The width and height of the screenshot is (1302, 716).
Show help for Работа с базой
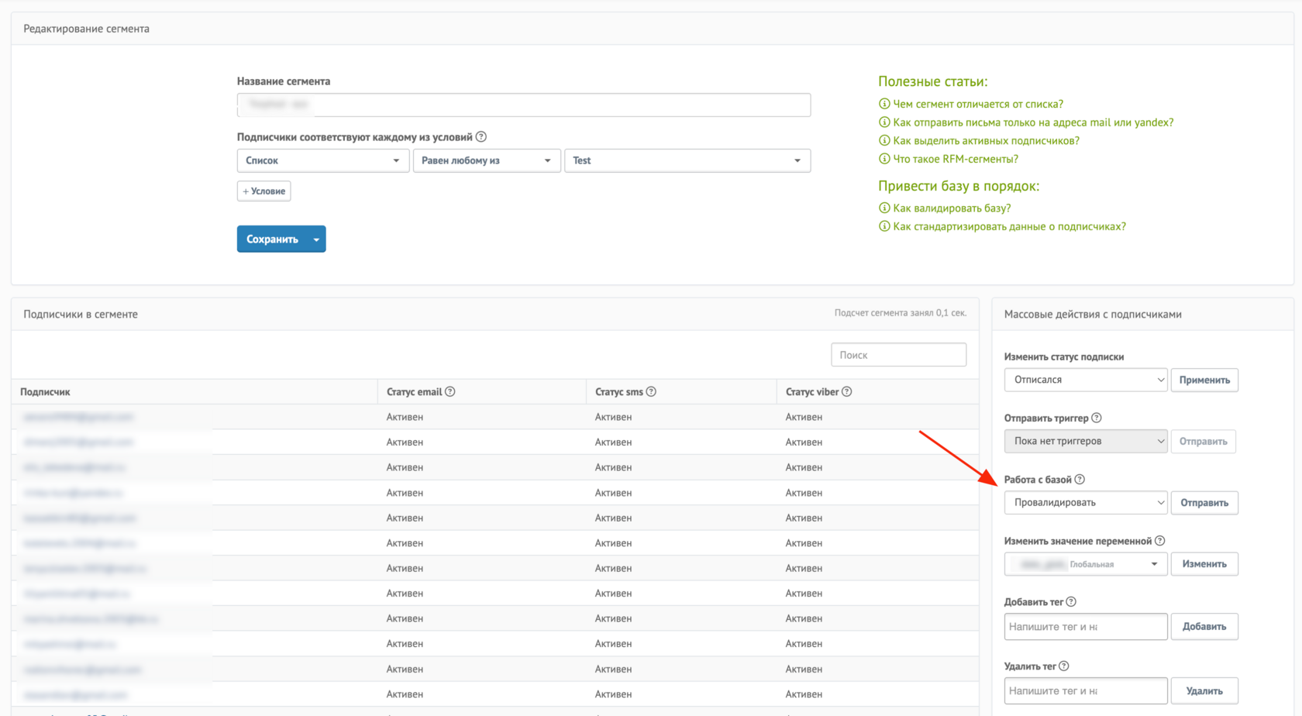click(1080, 480)
